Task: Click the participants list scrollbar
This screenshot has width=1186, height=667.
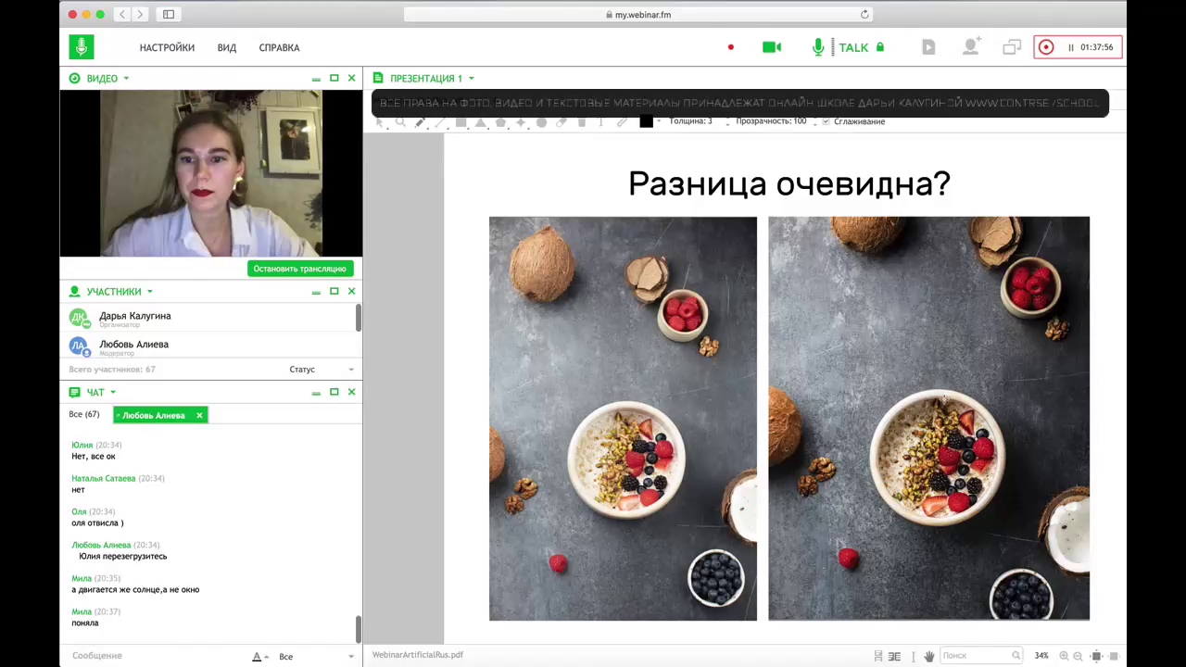Action: point(359,317)
